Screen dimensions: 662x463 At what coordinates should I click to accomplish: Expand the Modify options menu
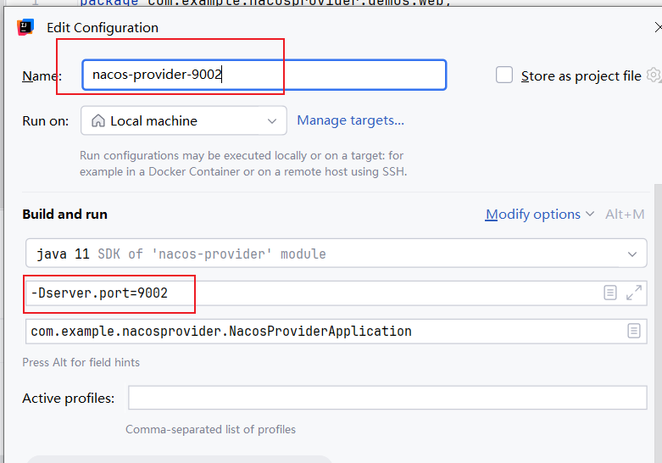[x=540, y=215]
